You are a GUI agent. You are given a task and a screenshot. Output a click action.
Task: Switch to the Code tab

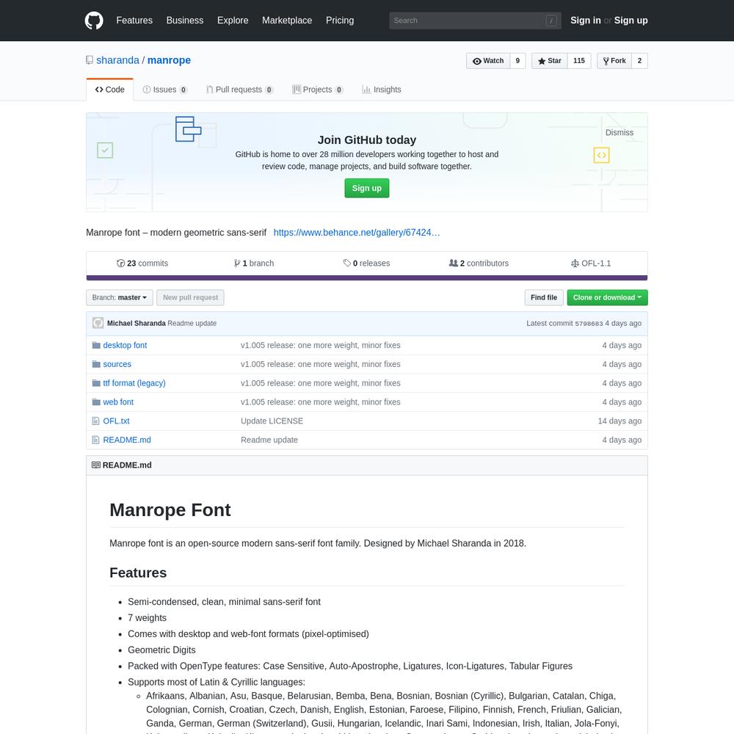pyautogui.click(x=109, y=90)
